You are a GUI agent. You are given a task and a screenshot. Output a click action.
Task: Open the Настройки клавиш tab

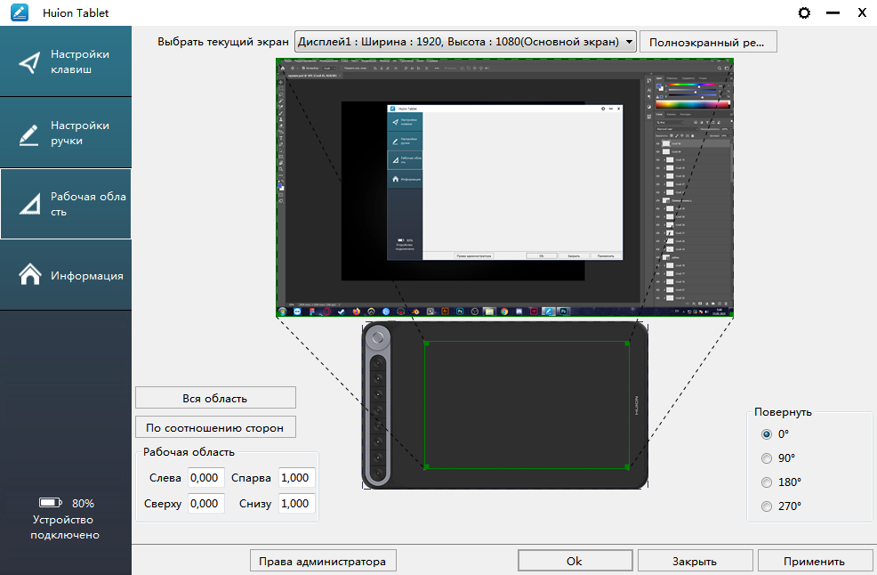(x=66, y=61)
